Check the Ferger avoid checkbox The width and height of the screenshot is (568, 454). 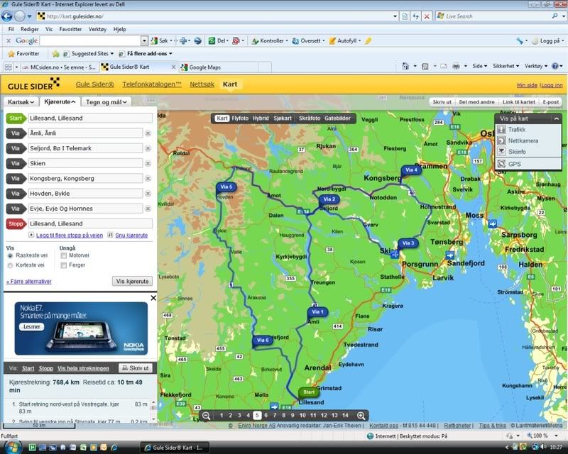pyautogui.click(x=64, y=265)
